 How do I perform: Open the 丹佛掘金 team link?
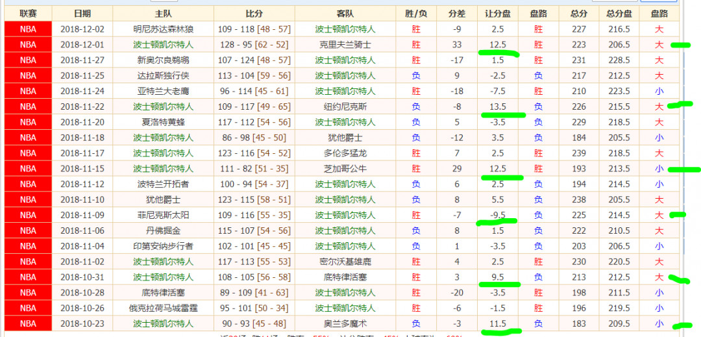click(x=163, y=231)
